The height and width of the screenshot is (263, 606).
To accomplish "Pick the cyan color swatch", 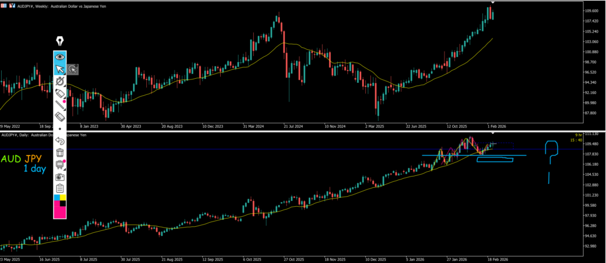I will 57,198.
